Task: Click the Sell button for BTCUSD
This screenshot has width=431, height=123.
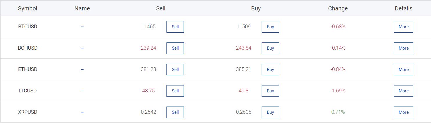Action: (175, 27)
